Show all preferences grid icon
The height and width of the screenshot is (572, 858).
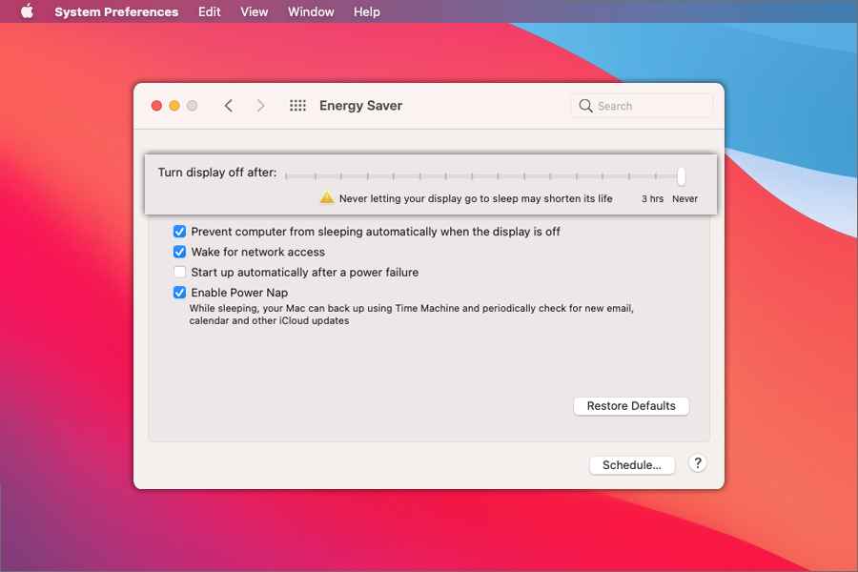click(297, 106)
